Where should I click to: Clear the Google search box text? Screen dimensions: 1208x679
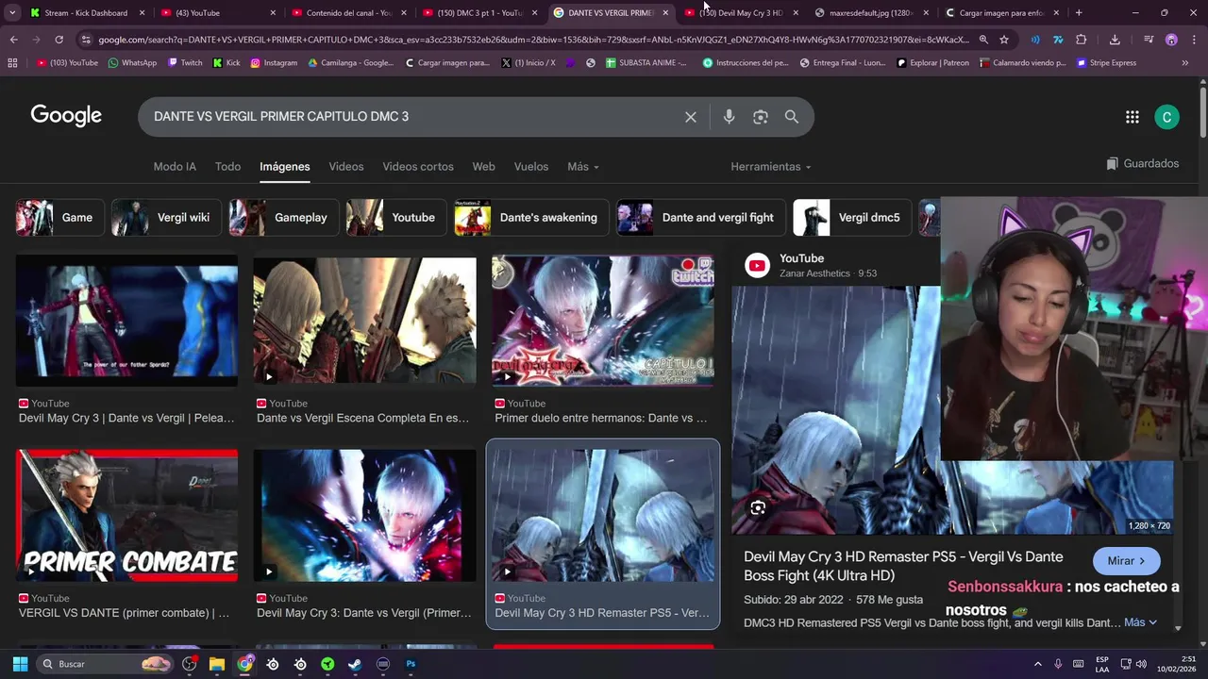point(691,117)
